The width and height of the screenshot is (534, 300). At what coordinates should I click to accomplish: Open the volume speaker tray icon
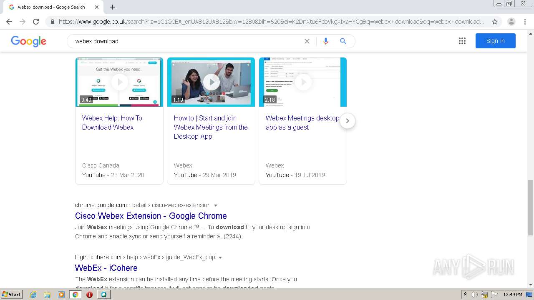pyautogui.click(x=474, y=295)
